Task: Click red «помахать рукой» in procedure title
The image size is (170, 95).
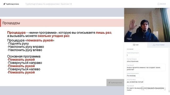Action: click(40, 40)
